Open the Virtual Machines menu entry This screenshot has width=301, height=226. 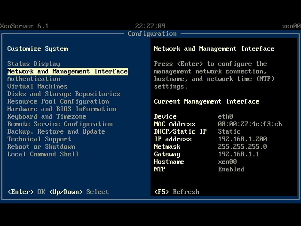(x=37, y=86)
